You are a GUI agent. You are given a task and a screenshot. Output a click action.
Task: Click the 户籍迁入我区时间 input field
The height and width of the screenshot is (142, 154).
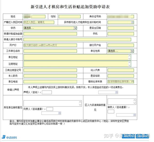[39, 22]
